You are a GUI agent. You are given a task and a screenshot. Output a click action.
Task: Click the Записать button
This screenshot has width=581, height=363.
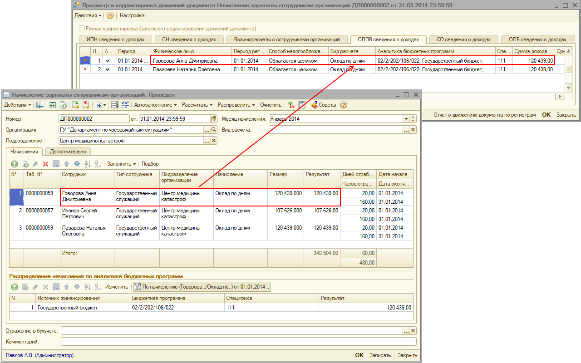tap(380, 355)
